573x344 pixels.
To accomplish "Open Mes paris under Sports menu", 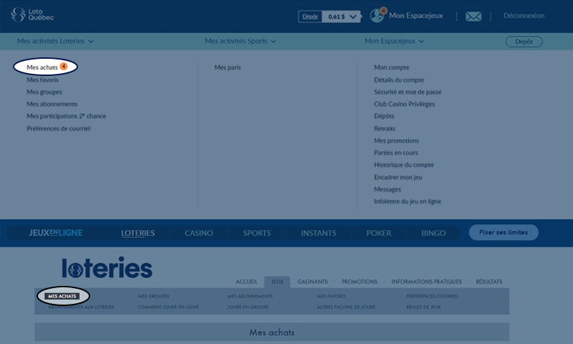I will pos(228,67).
